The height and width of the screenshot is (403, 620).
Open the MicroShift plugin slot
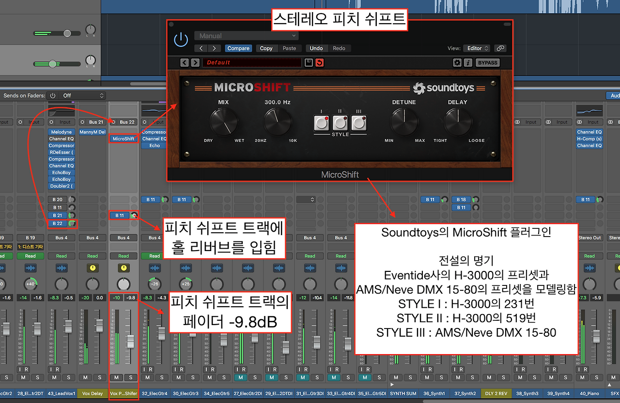pyautogui.click(x=124, y=139)
